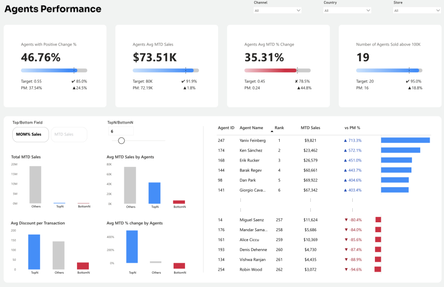Select blue TopN bar in Avg MTD Sales by Agents
This screenshot has width=444, height=287.
[154, 193]
